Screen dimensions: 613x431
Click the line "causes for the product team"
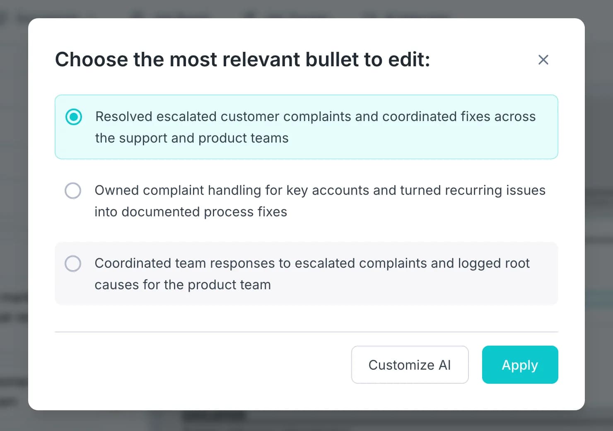(183, 285)
